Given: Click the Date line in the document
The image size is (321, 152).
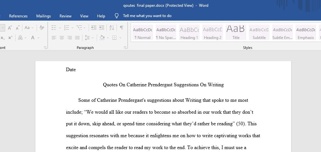Looking at the screenshot, I should (71, 70).
